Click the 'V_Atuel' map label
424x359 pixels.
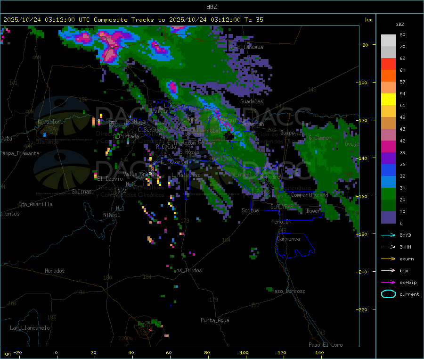tap(242, 175)
